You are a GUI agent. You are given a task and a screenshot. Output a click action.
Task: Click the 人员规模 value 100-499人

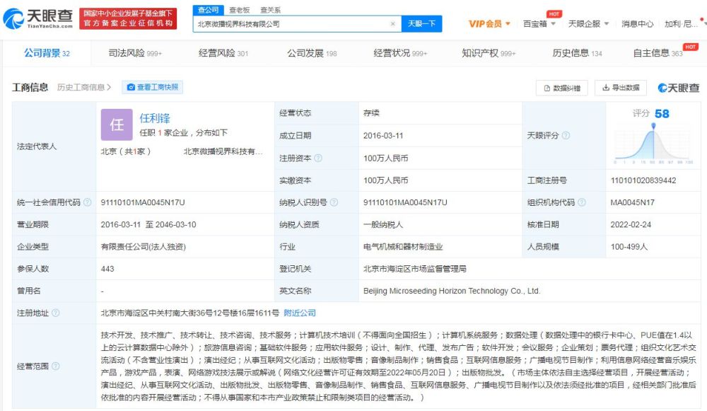tap(629, 247)
